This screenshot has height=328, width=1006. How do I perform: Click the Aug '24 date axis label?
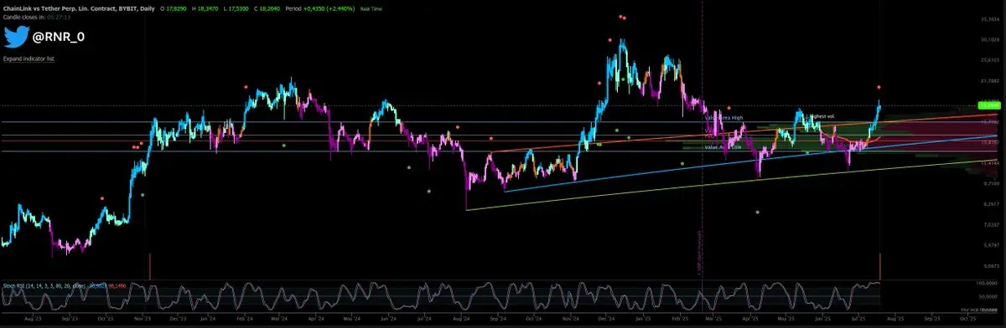click(x=460, y=319)
